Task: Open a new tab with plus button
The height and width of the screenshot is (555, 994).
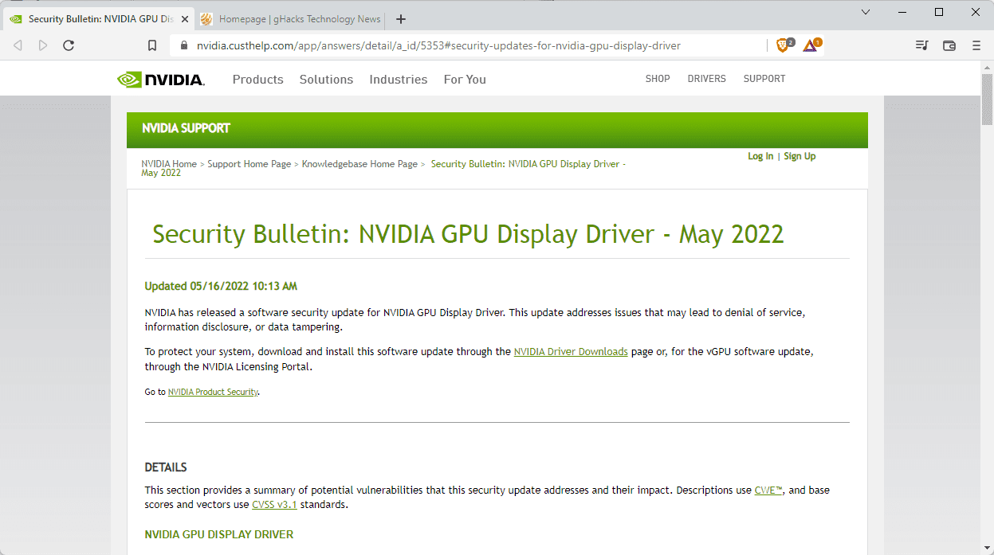Action: tap(401, 19)
